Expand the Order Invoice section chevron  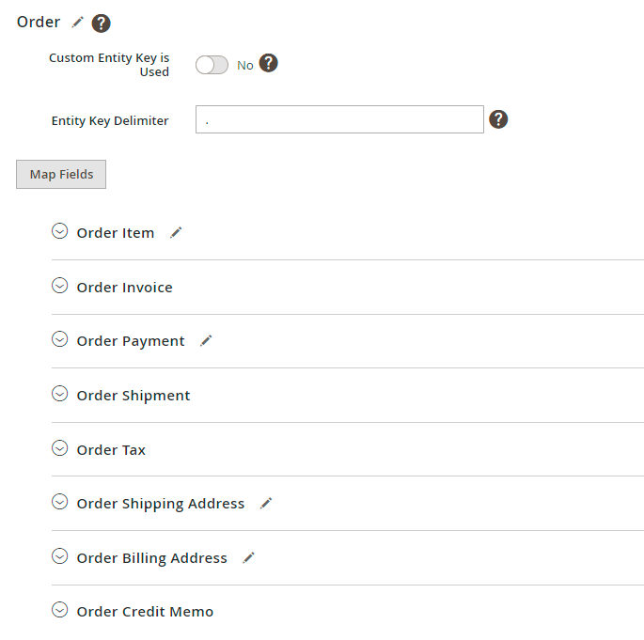[x=60, y=286]
